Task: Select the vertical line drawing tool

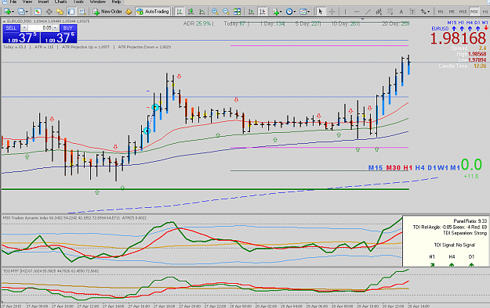Action: 345,12
